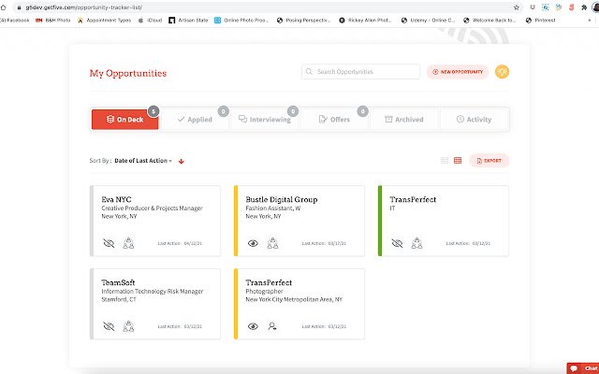
Task: Click the yellow status bar on TransPerfect Photographer card
Action: tap(236, 304)
